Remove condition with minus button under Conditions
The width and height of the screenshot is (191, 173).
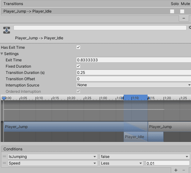(184, 170)
